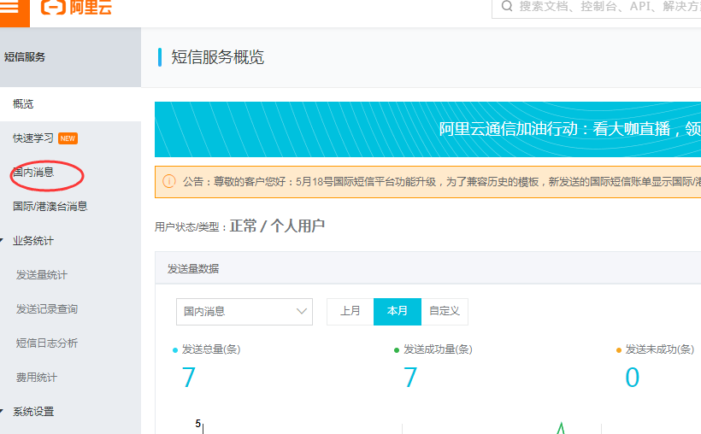Image resolution: width=701 pixels, height=434 pixels.
Task: Click the NEW badge beside 快速学习
Action: click(x=68, y=138)
